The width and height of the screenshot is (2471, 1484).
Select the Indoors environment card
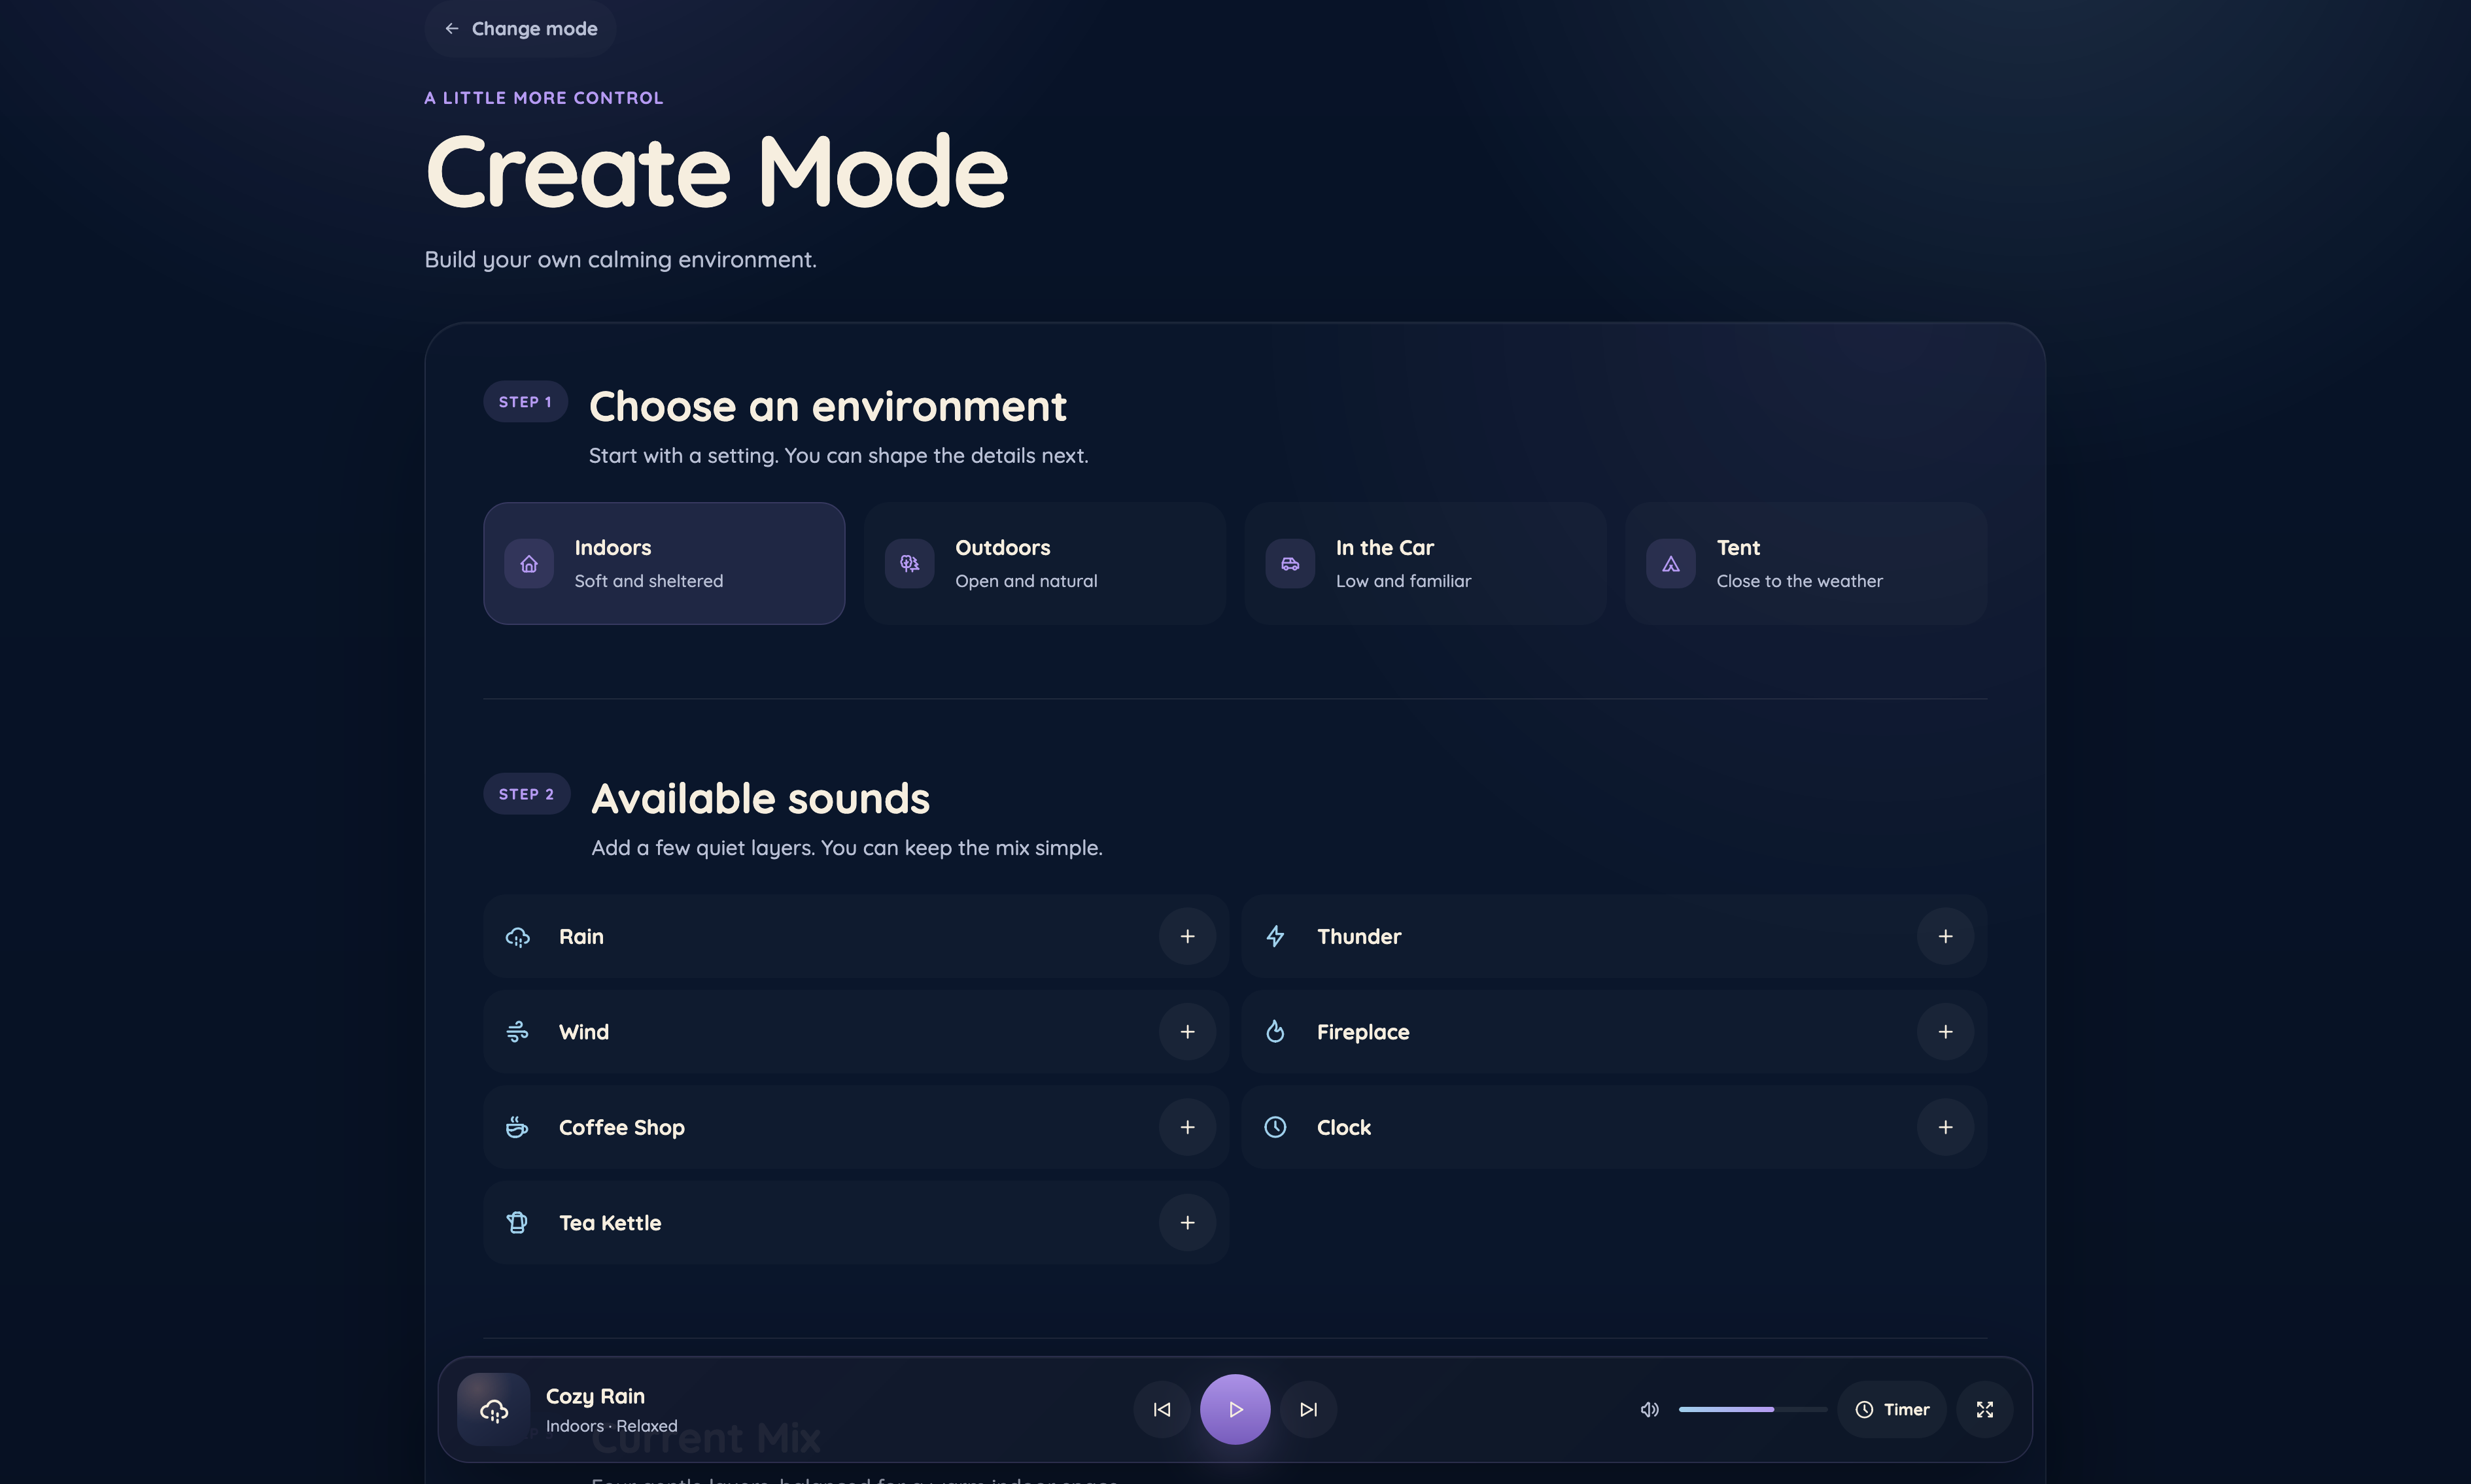click(x=663, y=563)
